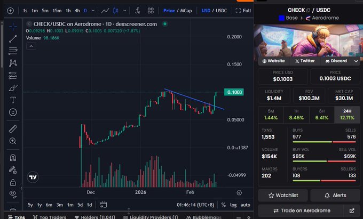This screenshot has height=219, width=363.
Task: Switch to line chart style
Action: pyautogui.click(x=105, y=11)
